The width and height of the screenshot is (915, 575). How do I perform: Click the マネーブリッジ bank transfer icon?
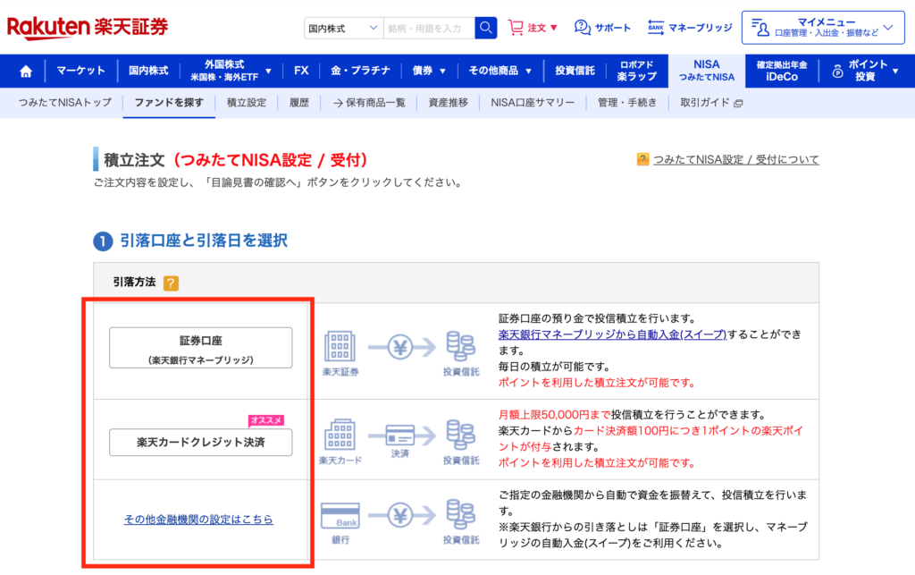tap(655, 28)
